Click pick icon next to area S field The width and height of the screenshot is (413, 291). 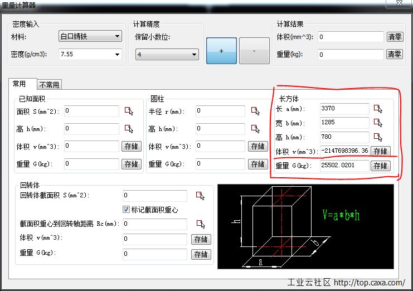coord(129,111)
